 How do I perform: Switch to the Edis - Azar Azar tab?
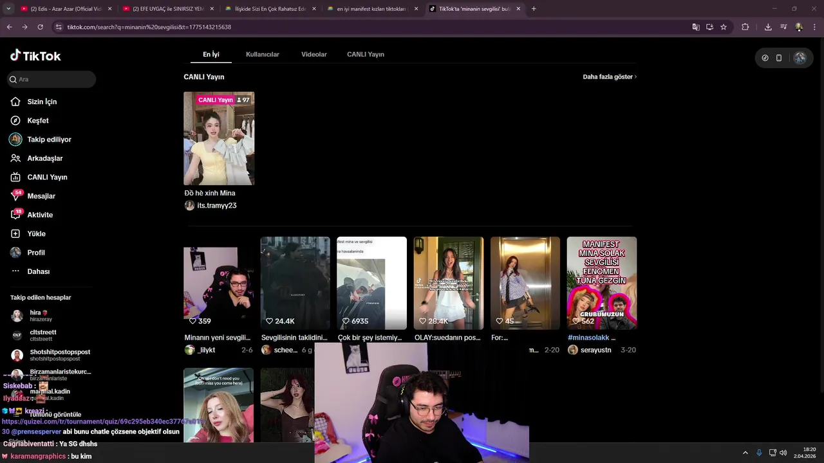pos(66,9)
